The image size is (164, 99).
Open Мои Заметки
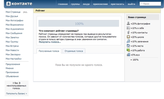pyautogui.click(x=12, y=37)
